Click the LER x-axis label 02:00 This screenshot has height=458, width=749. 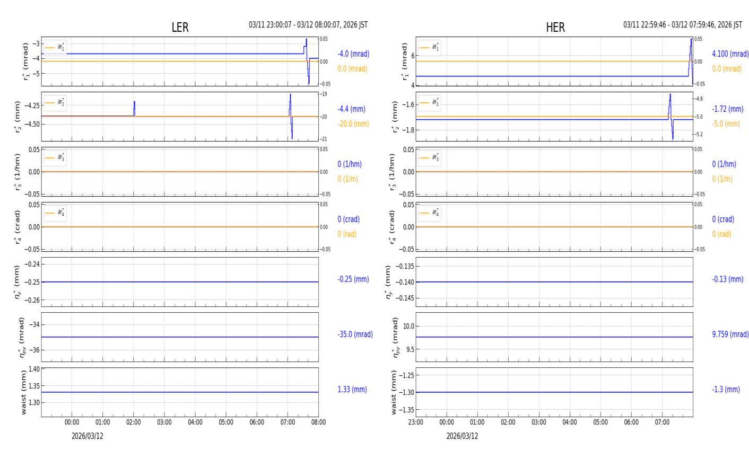click(x=134, y=422)
